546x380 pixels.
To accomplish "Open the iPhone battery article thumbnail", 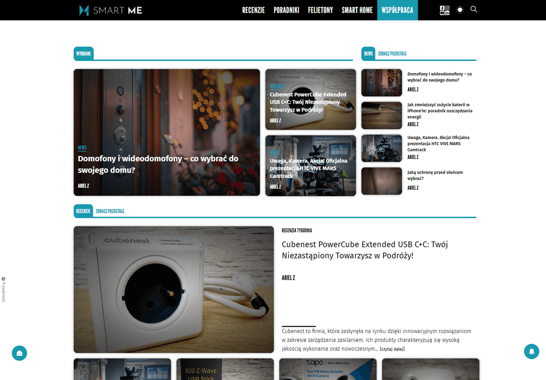I will pos(381,116).
